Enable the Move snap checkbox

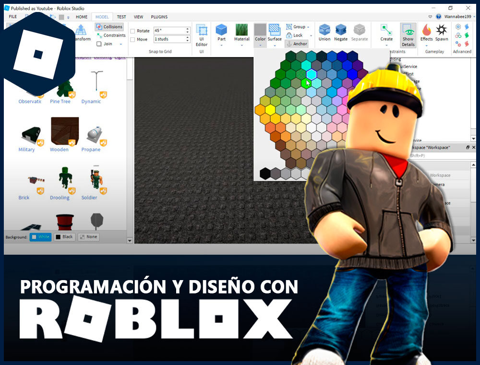[x=133, y=39]
